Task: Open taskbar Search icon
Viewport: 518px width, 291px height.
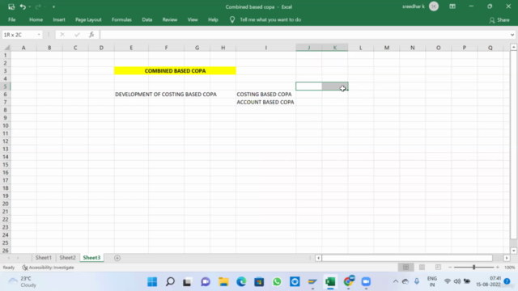Action: 170,282
